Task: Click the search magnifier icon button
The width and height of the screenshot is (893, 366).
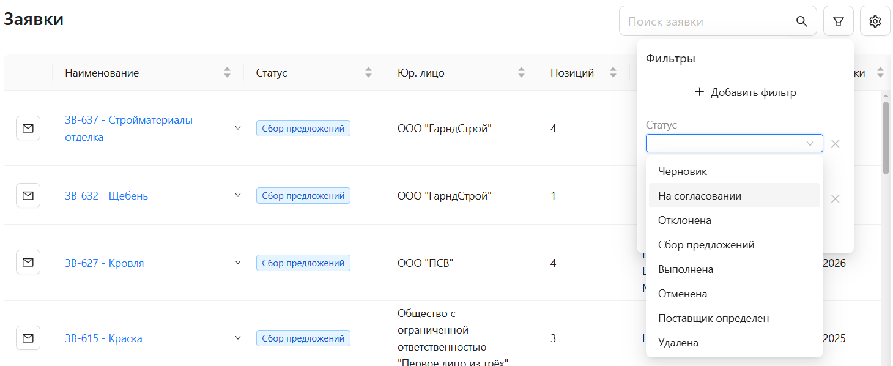Action: (x=801, y=21)
